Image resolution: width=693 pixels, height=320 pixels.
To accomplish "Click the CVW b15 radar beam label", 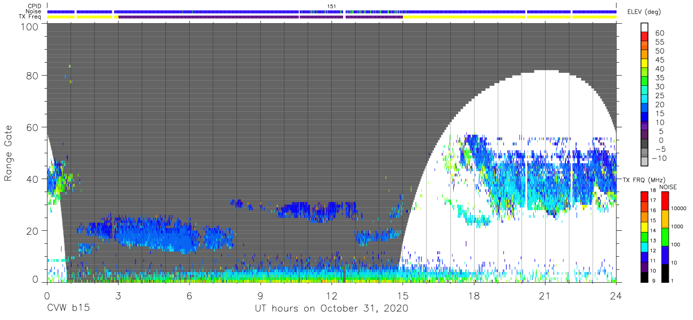I will 68,308.
